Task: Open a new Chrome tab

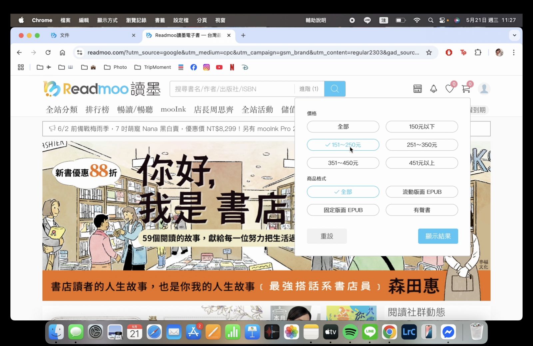Action: pos(243,35)
